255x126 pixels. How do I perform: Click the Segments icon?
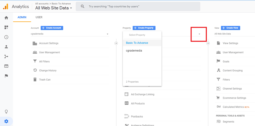(218, 121)
